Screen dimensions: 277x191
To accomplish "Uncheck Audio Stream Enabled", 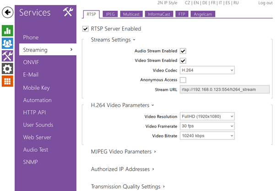I will click(183, 51).
